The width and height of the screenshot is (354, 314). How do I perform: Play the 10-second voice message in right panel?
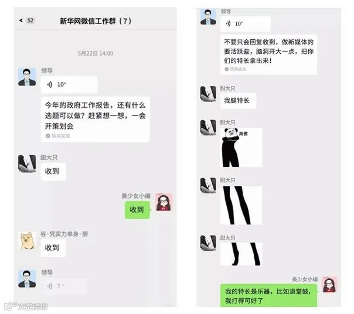[x=246, y=23]
